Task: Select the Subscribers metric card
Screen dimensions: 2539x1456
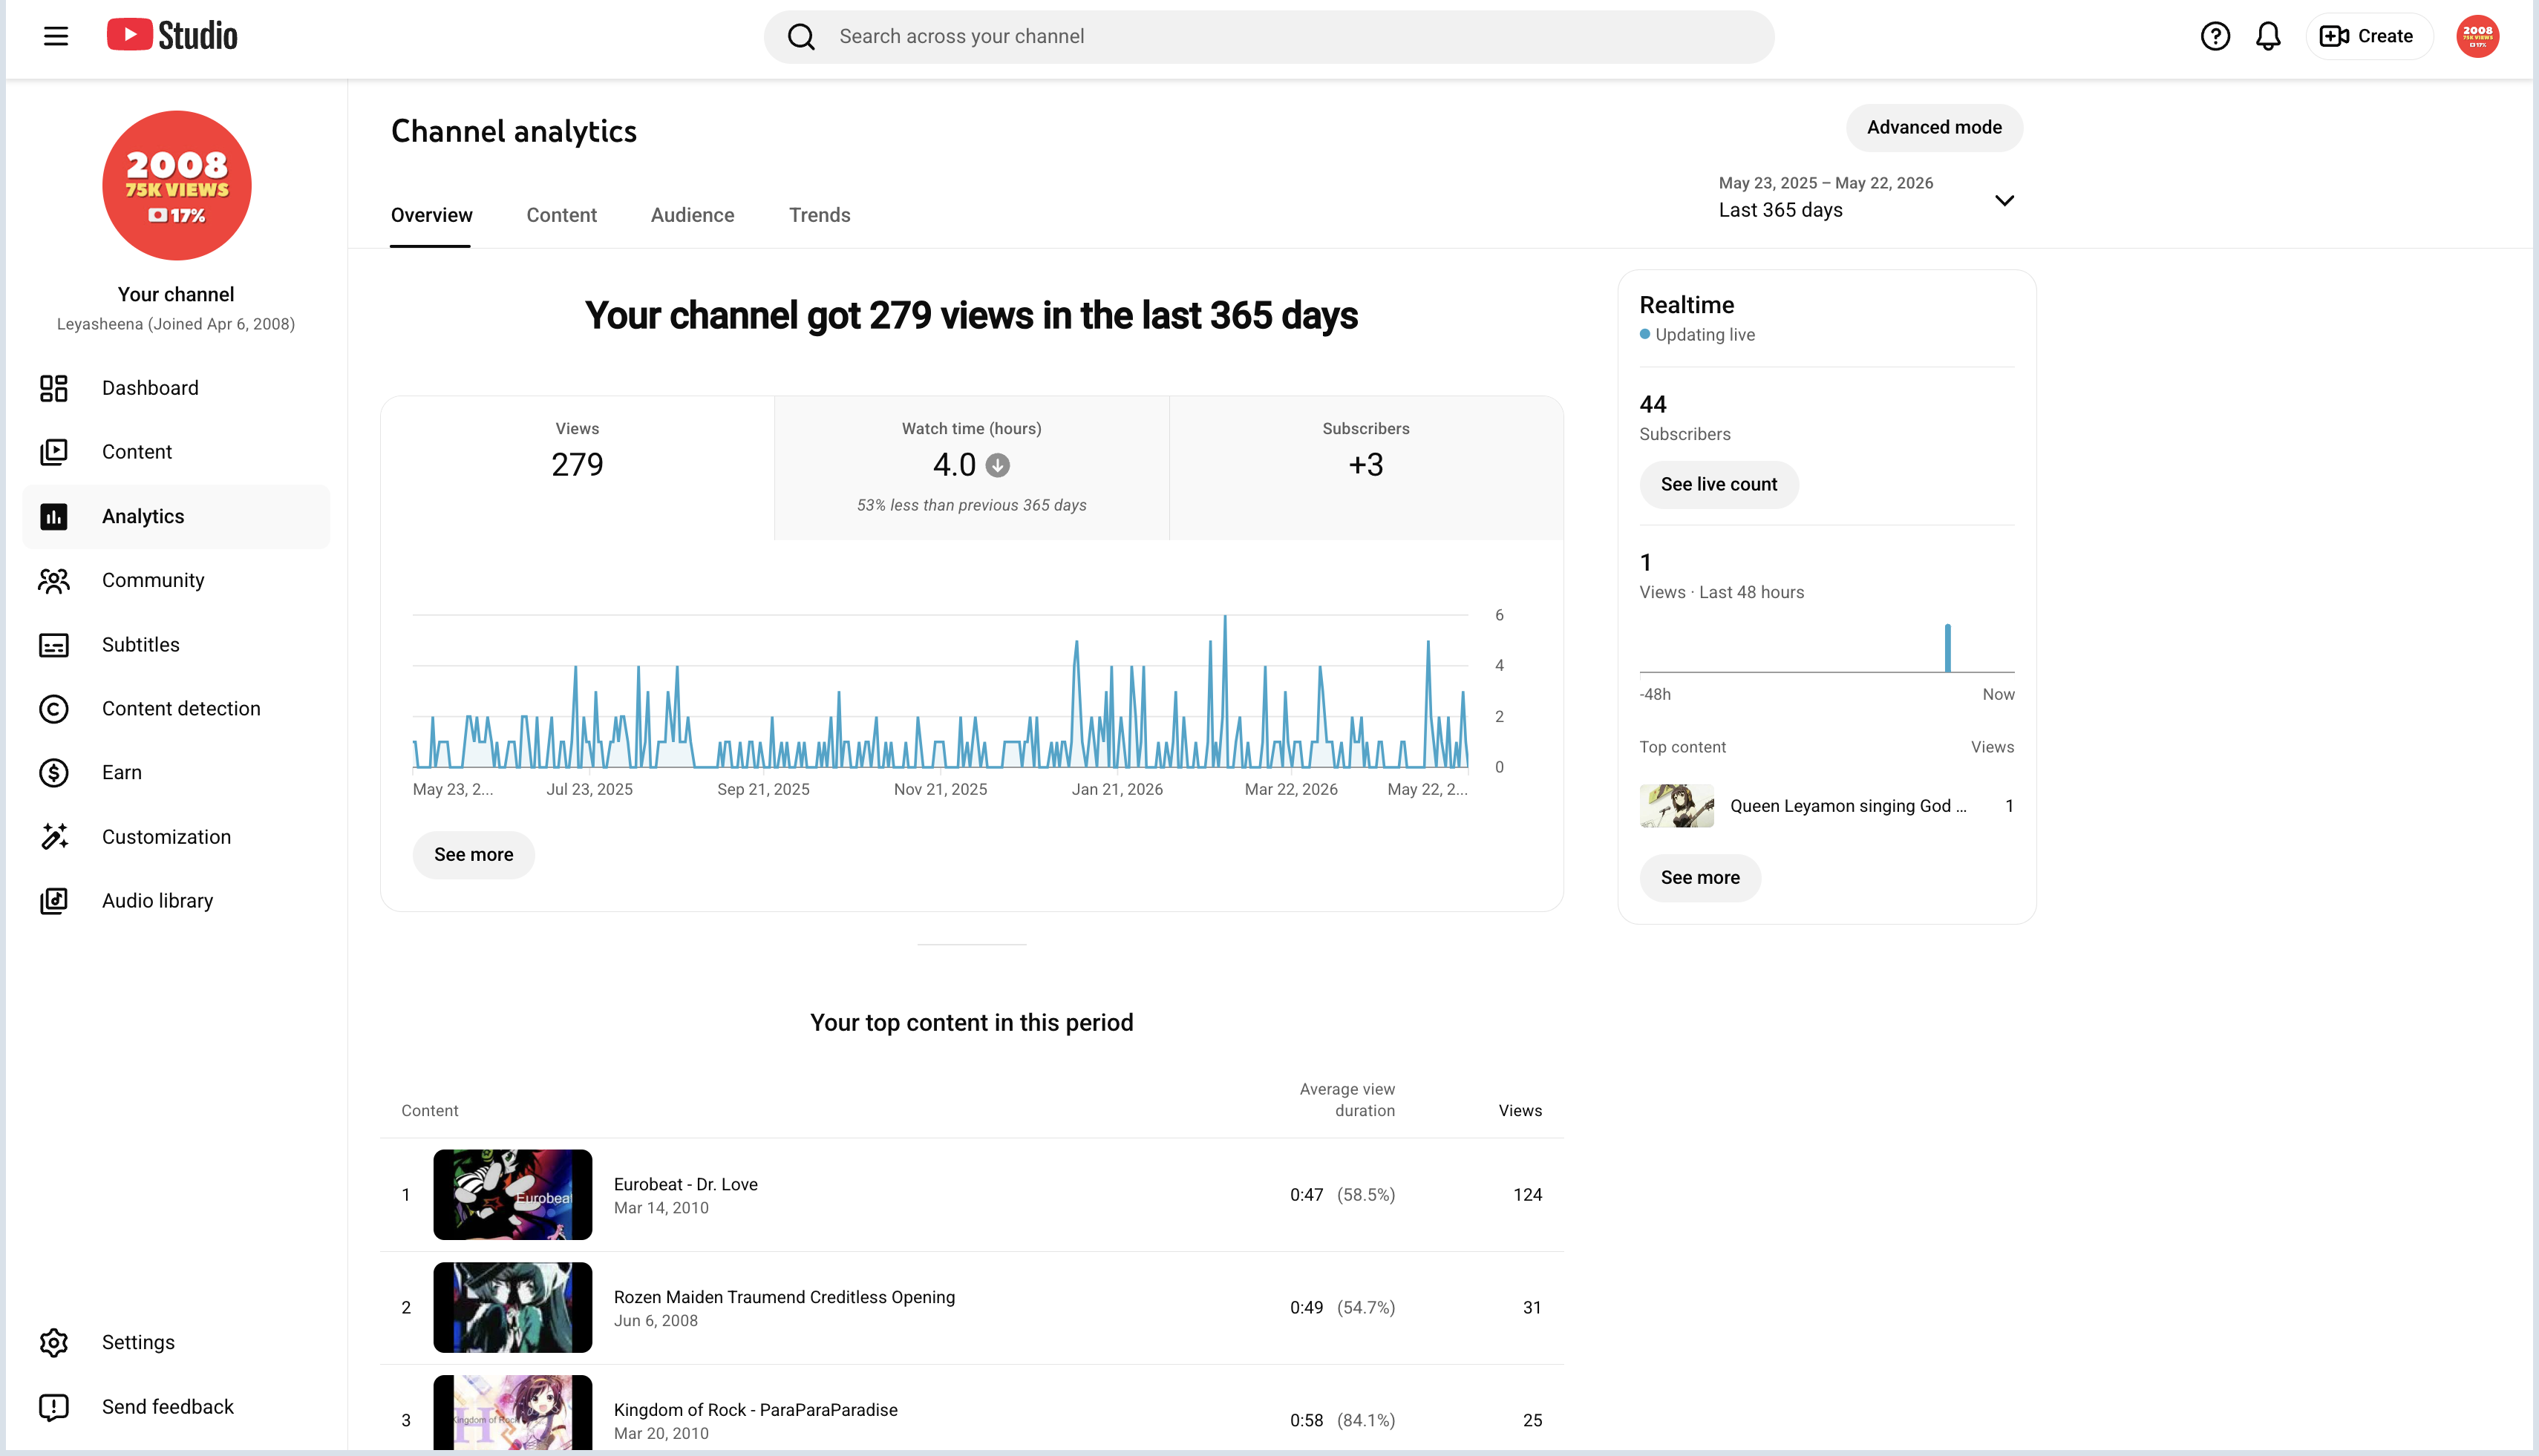Action: point(1365,468)
